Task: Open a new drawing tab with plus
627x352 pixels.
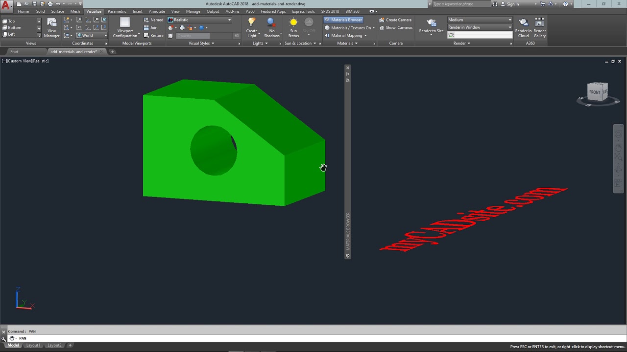Action: pyautogui.click(x=112, y=52)
